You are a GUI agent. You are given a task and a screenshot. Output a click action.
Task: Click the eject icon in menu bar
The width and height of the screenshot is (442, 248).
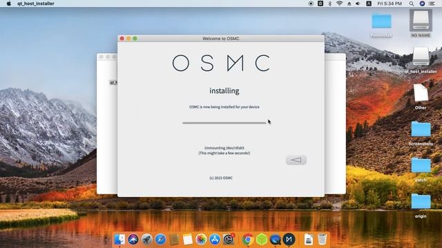tap(349, 3)
